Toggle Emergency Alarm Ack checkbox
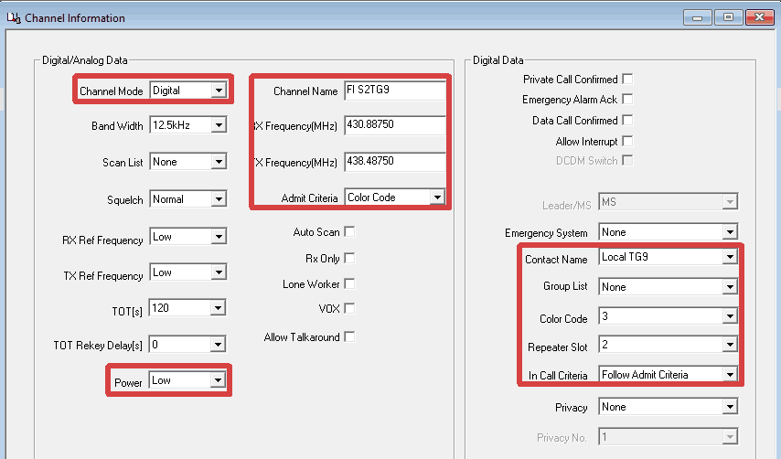The image size is (781, 459). [627, 100]
